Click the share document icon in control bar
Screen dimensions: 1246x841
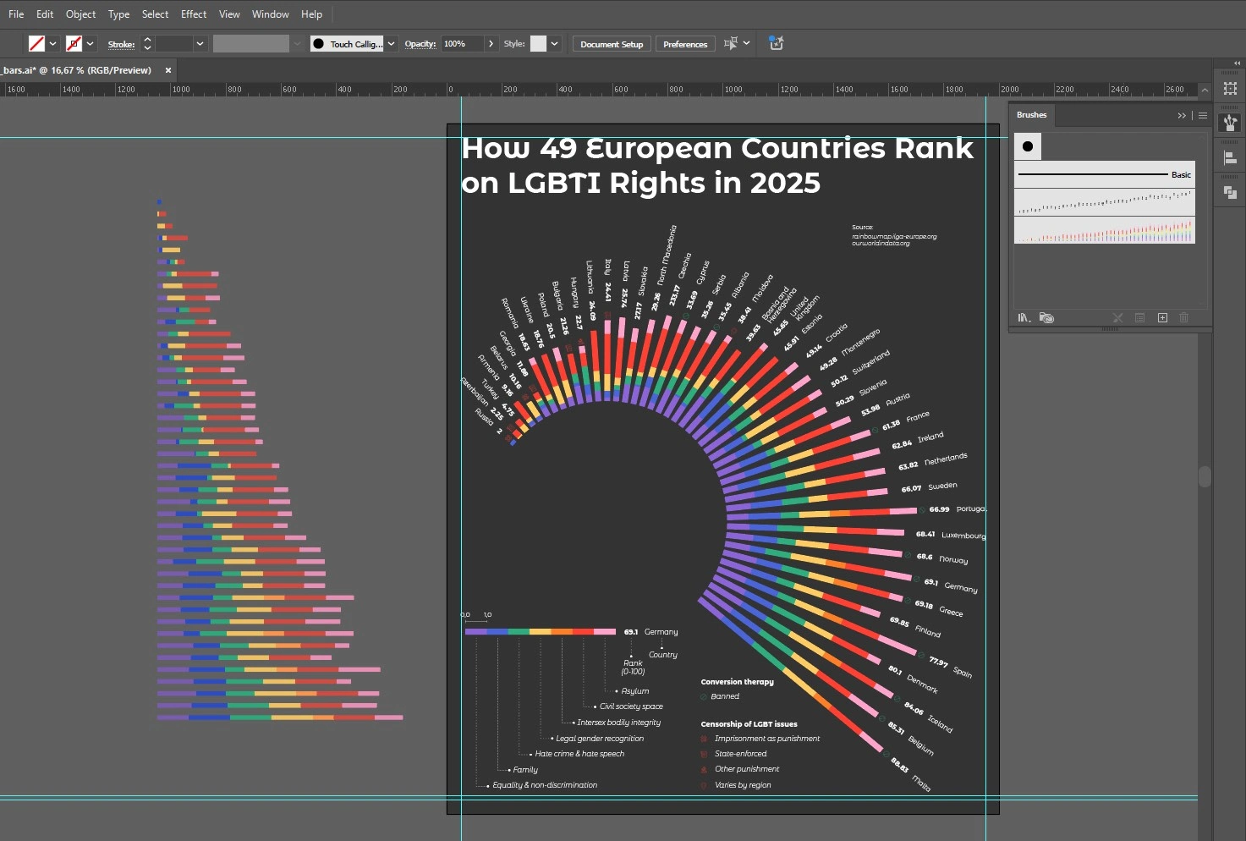pyautogui.click(x=776, y=43)
